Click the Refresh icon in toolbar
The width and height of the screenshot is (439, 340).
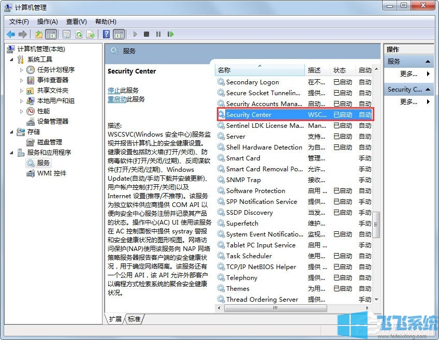point(79,34)
